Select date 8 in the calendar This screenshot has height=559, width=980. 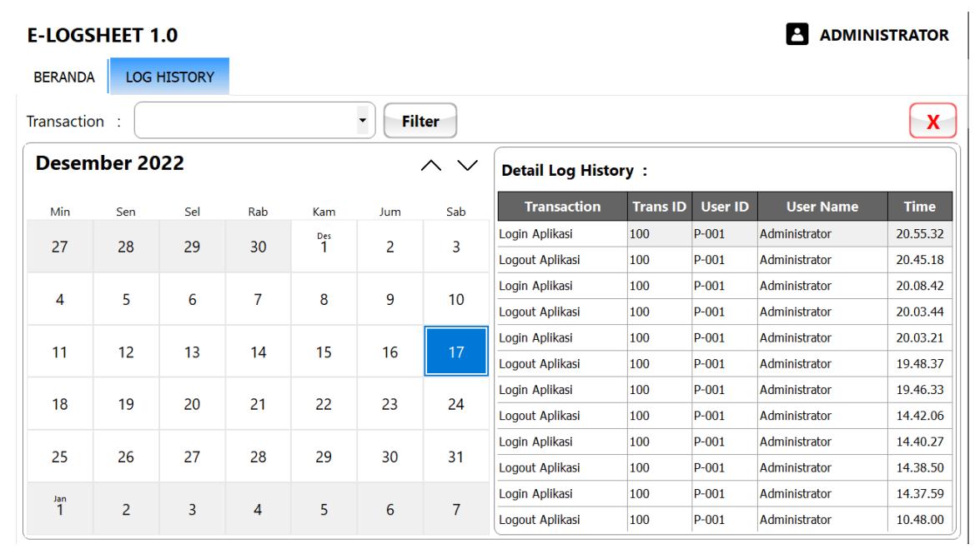324,299
